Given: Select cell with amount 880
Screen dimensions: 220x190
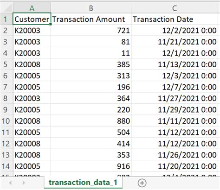Looking at the screenshot, I should [x=91, y=121].
